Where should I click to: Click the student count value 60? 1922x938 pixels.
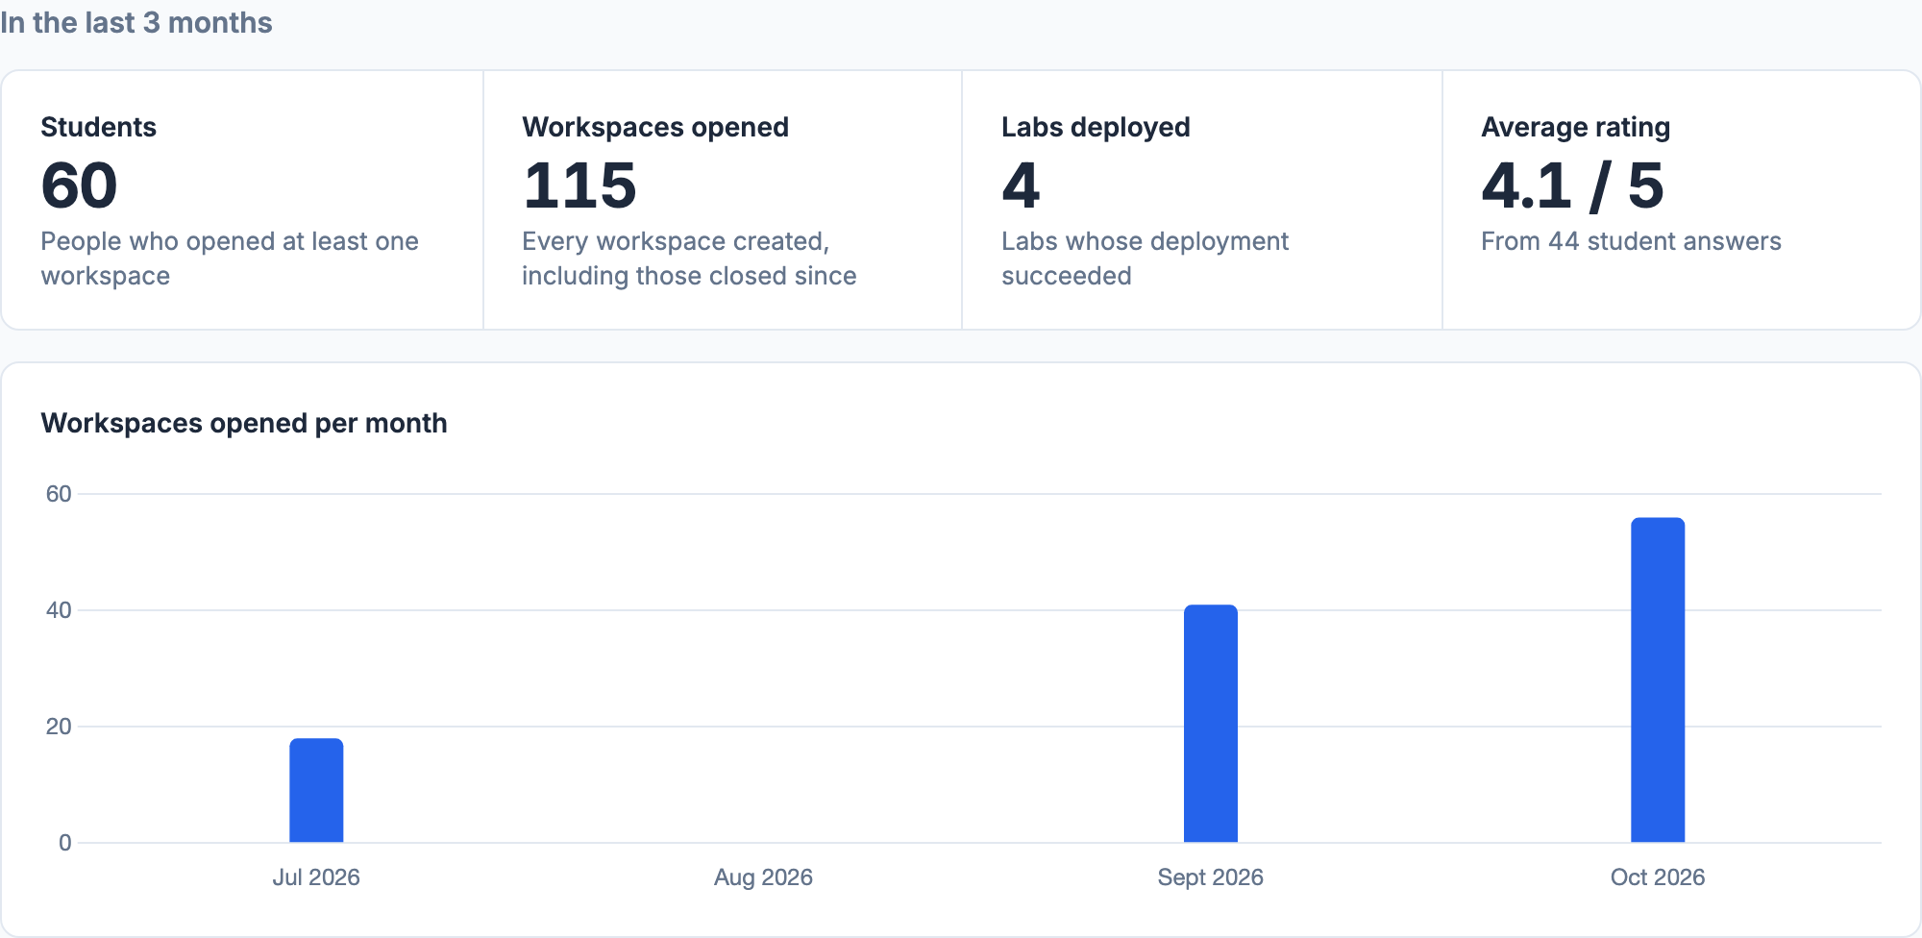[x=79, y=185]
